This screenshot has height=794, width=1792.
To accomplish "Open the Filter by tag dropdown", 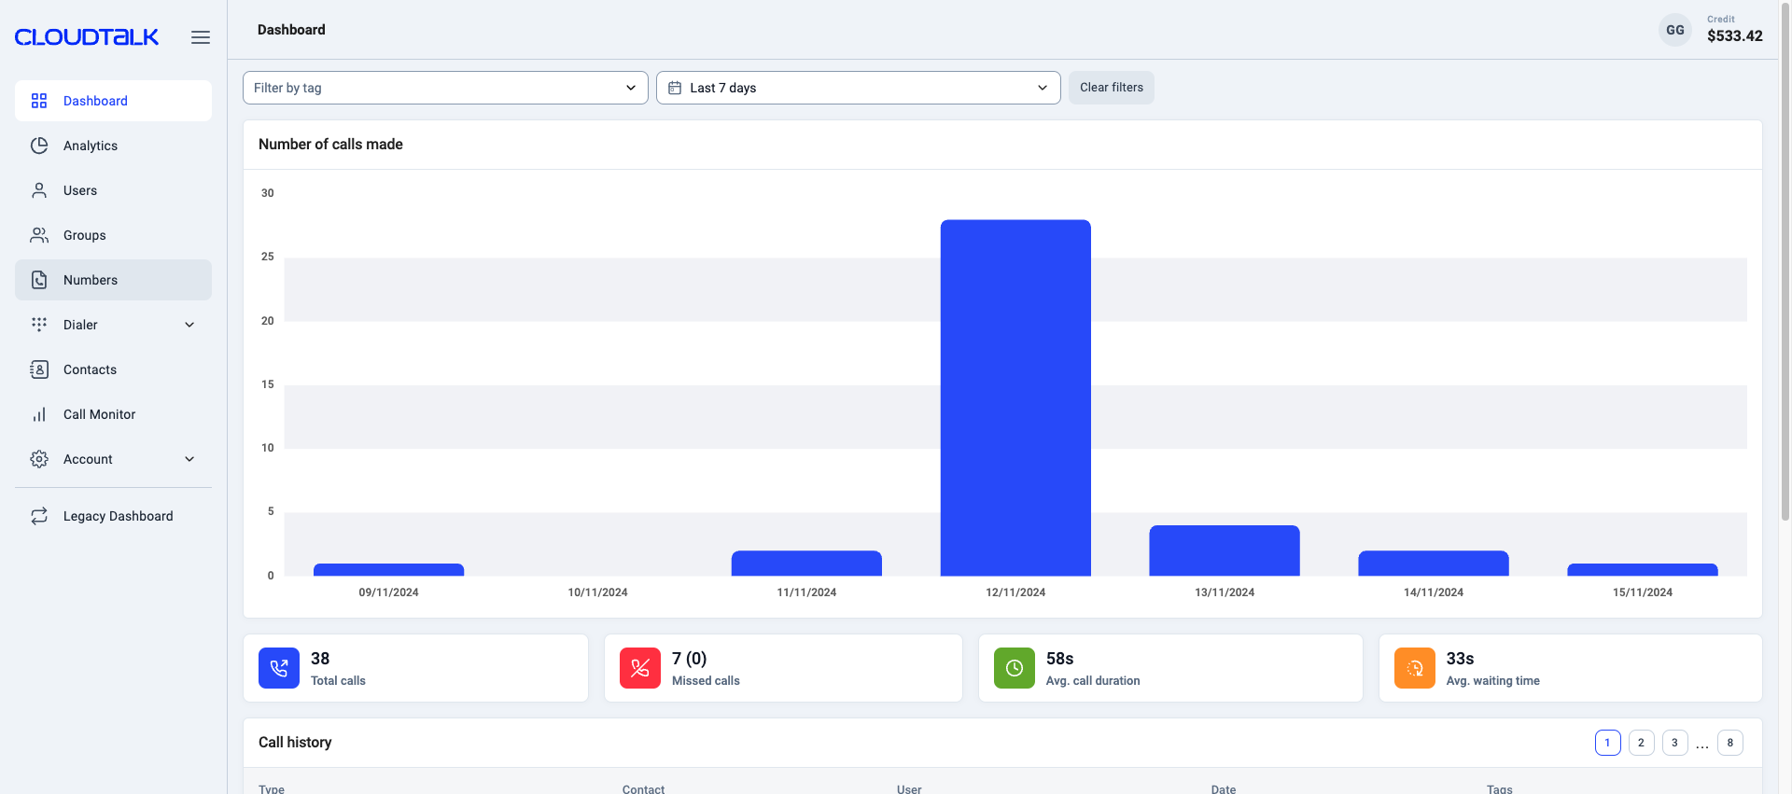I will point(445,88).
